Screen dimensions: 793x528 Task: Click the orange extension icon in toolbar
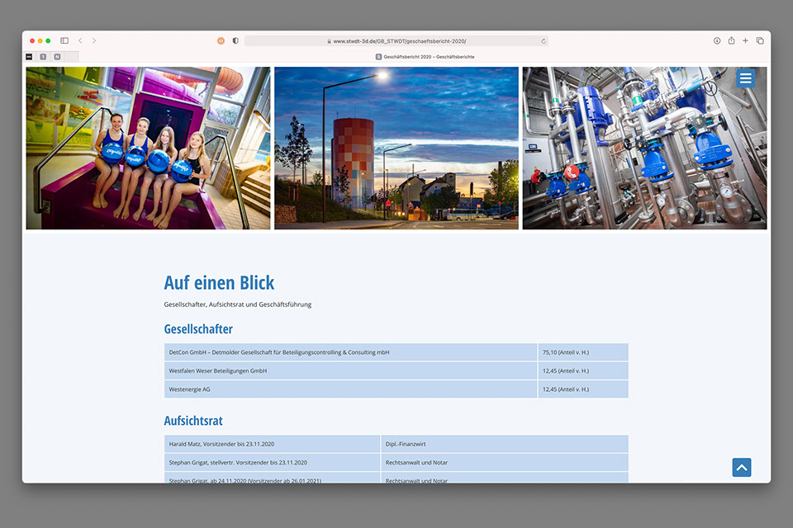pyautogui.click(x=221, y=40)
